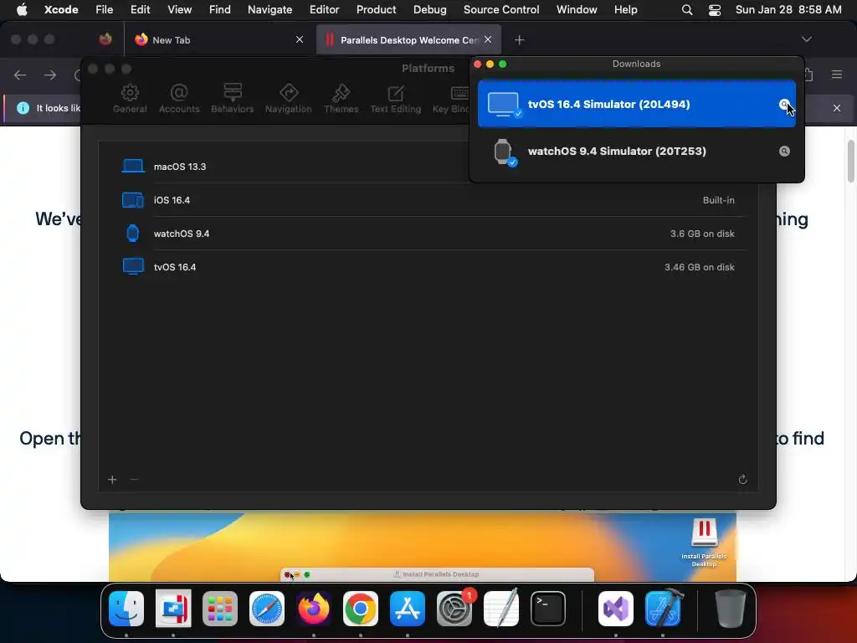Launch Firefox from the Dock

tap(314, 609)
